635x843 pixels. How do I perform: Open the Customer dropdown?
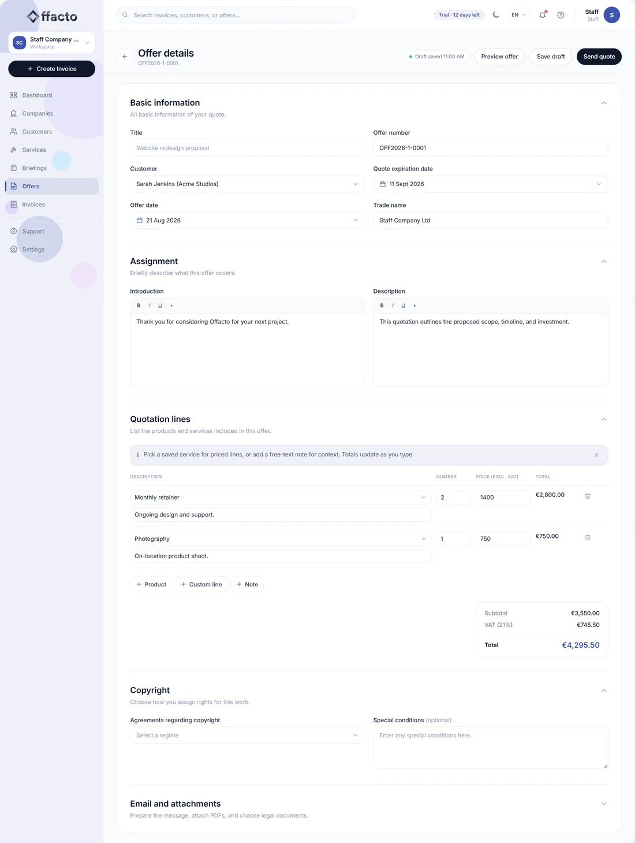(248, 184)
